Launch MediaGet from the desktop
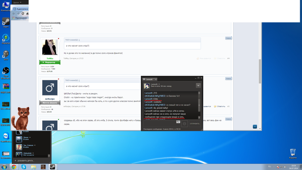This screenshot has width=302, height=170. (6, 38)
